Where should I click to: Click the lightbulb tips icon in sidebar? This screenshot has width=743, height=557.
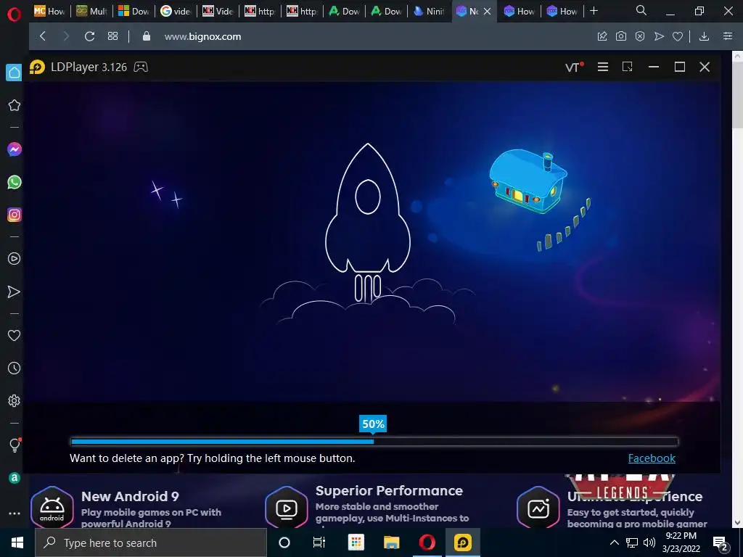[15, 445]
